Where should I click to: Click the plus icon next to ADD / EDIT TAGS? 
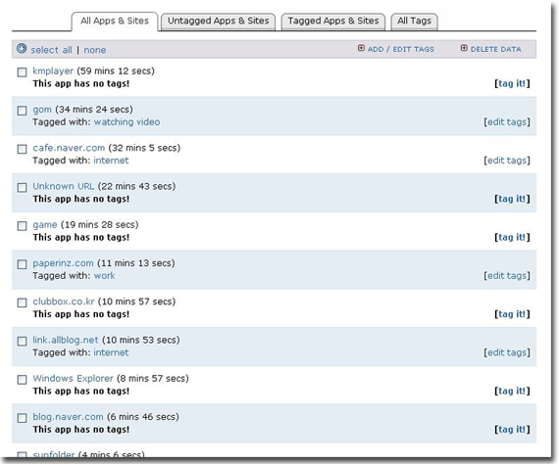(x=361, y=48)
